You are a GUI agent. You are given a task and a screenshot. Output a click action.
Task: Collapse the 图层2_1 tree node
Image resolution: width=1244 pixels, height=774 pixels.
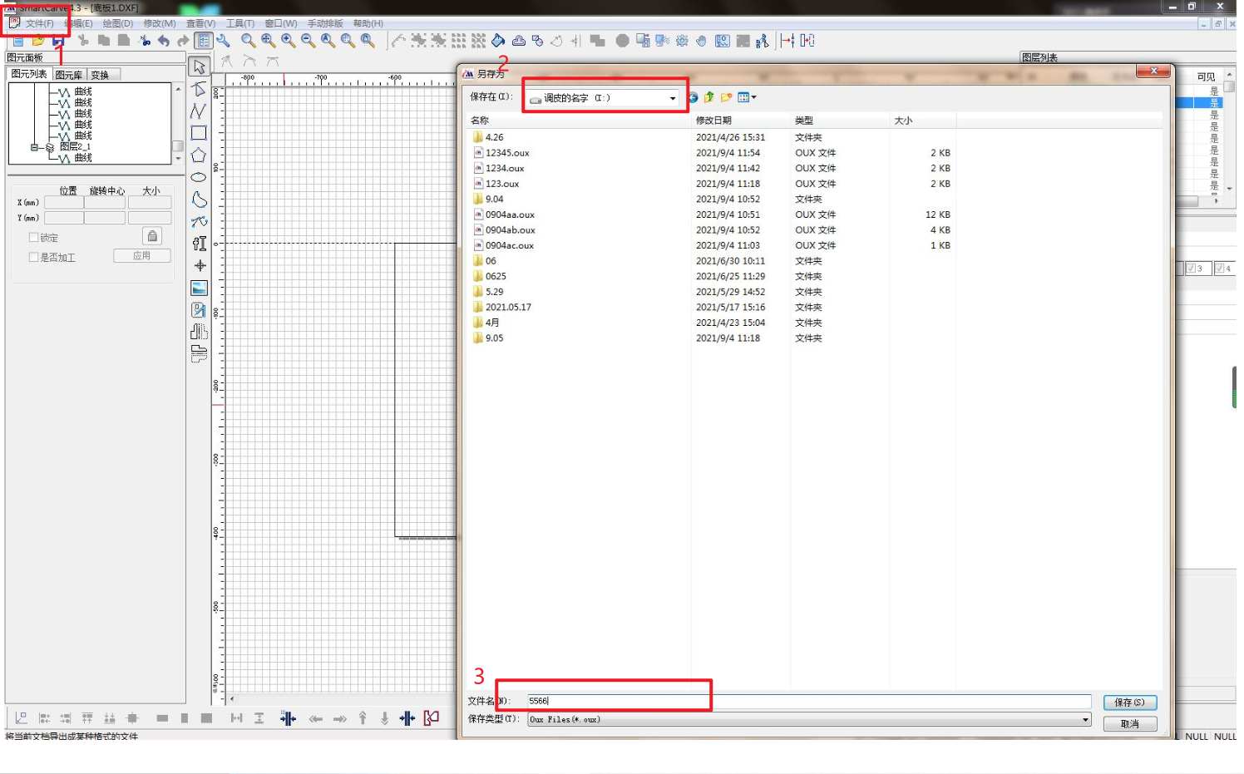[x=34, y=147]
